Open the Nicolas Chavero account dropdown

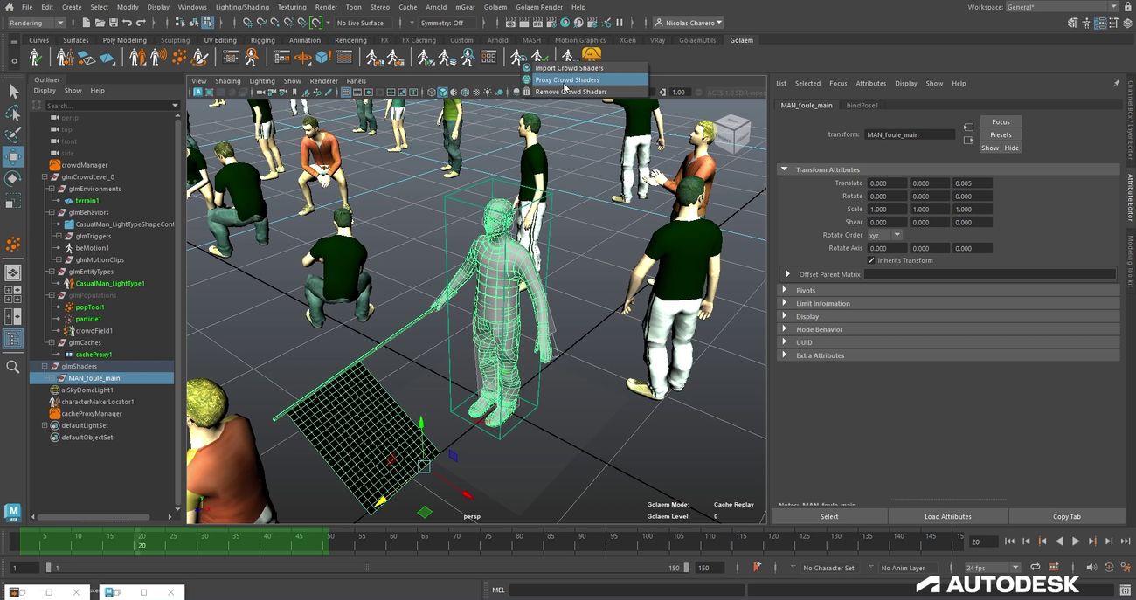(688, 23)
